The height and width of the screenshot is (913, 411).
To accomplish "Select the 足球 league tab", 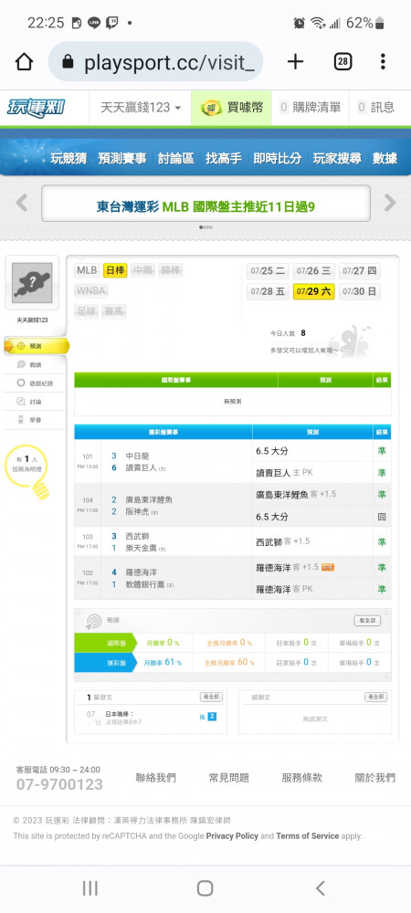I will pyautogui.click(x=86, y=311).
